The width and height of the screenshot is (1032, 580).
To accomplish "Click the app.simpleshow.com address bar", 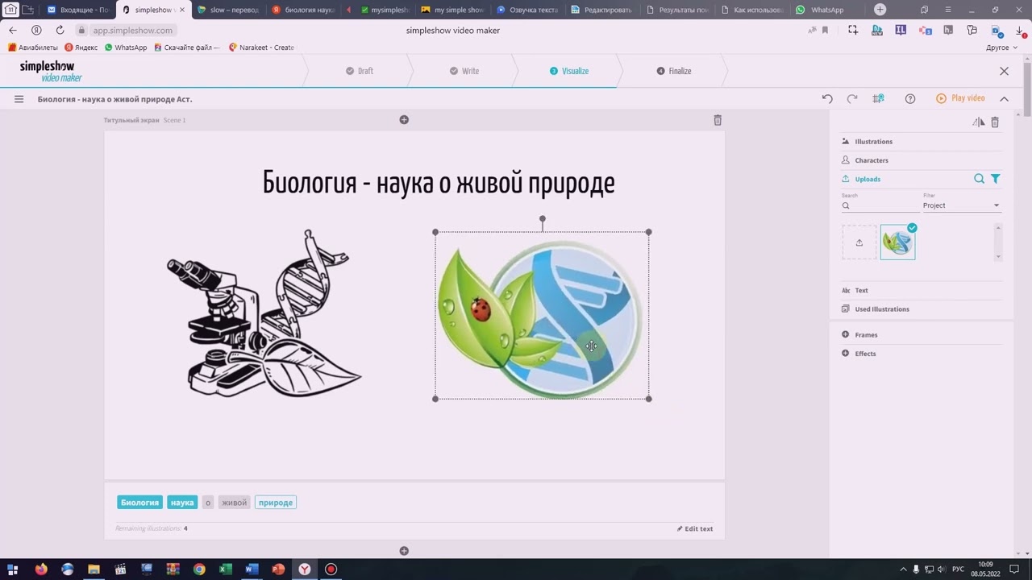I will click(132, 30).
